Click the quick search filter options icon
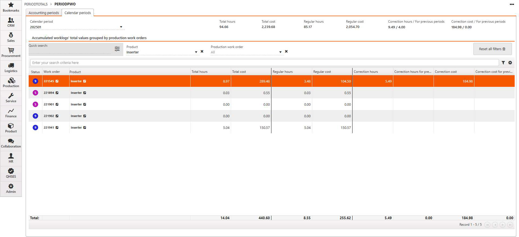This screenshot has width=519, height=237. (117, 49)
